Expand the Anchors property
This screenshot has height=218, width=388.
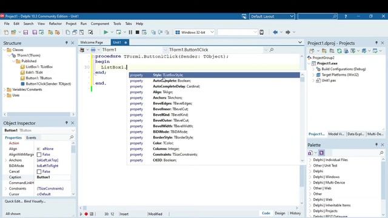5,160
